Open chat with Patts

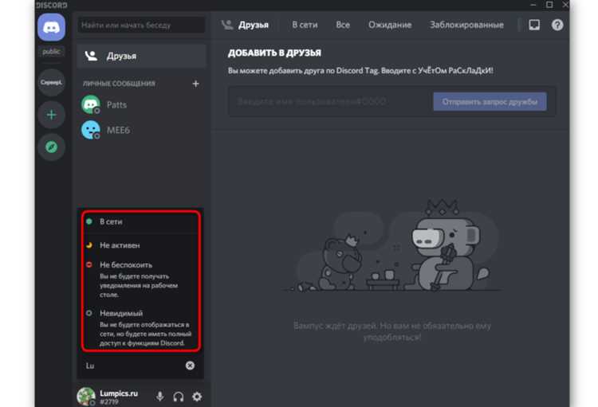click(x=141, y=105)
